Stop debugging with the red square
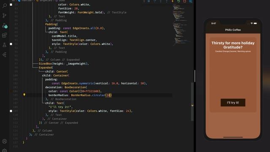This screenshot has width=270, height=152. pyautogui.click(x=185, y=1)
